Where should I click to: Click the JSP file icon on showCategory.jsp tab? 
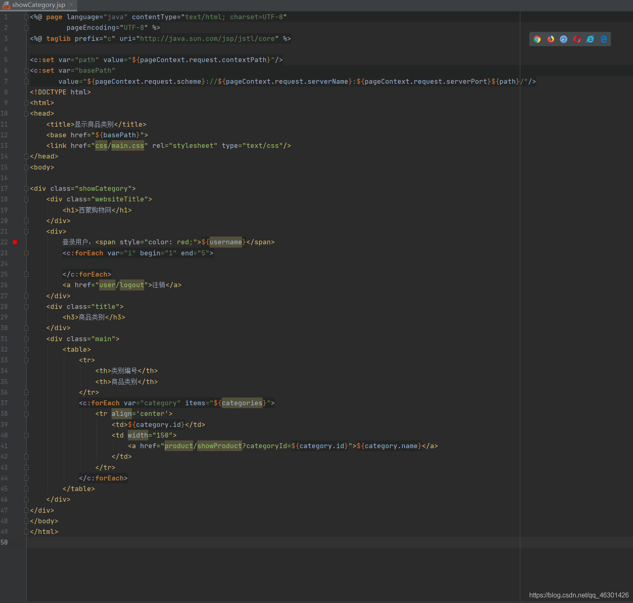click(6, 5)
